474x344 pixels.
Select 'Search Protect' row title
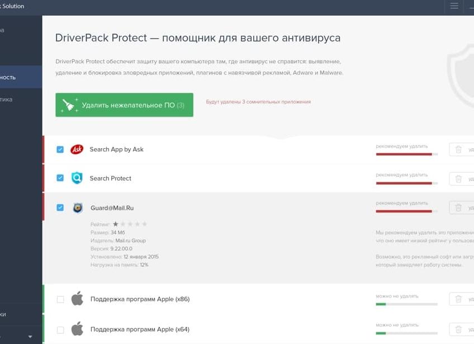point(110,178)
